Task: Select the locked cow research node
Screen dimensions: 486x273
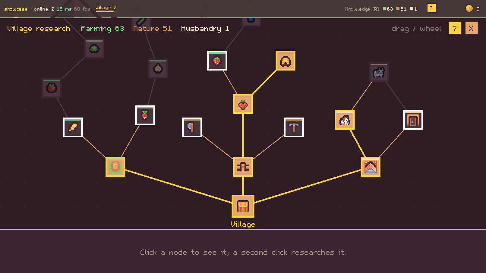Action: 379,72
